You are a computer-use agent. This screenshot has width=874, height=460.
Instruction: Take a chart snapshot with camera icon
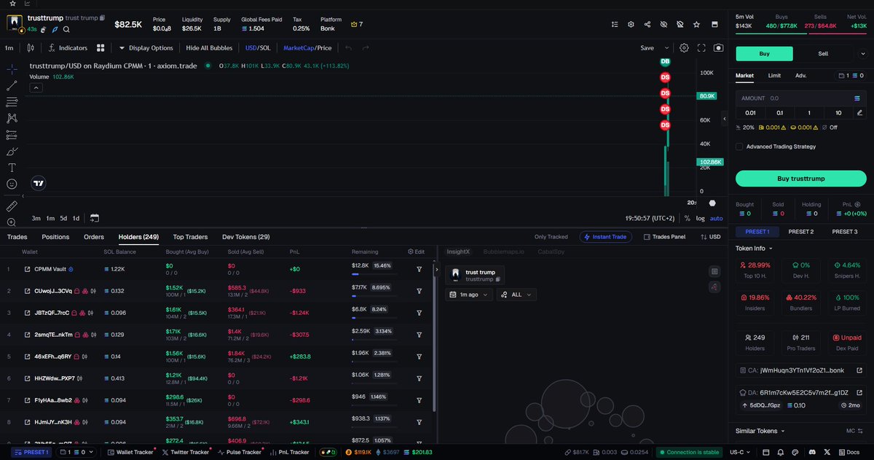(x=719, y=48)
